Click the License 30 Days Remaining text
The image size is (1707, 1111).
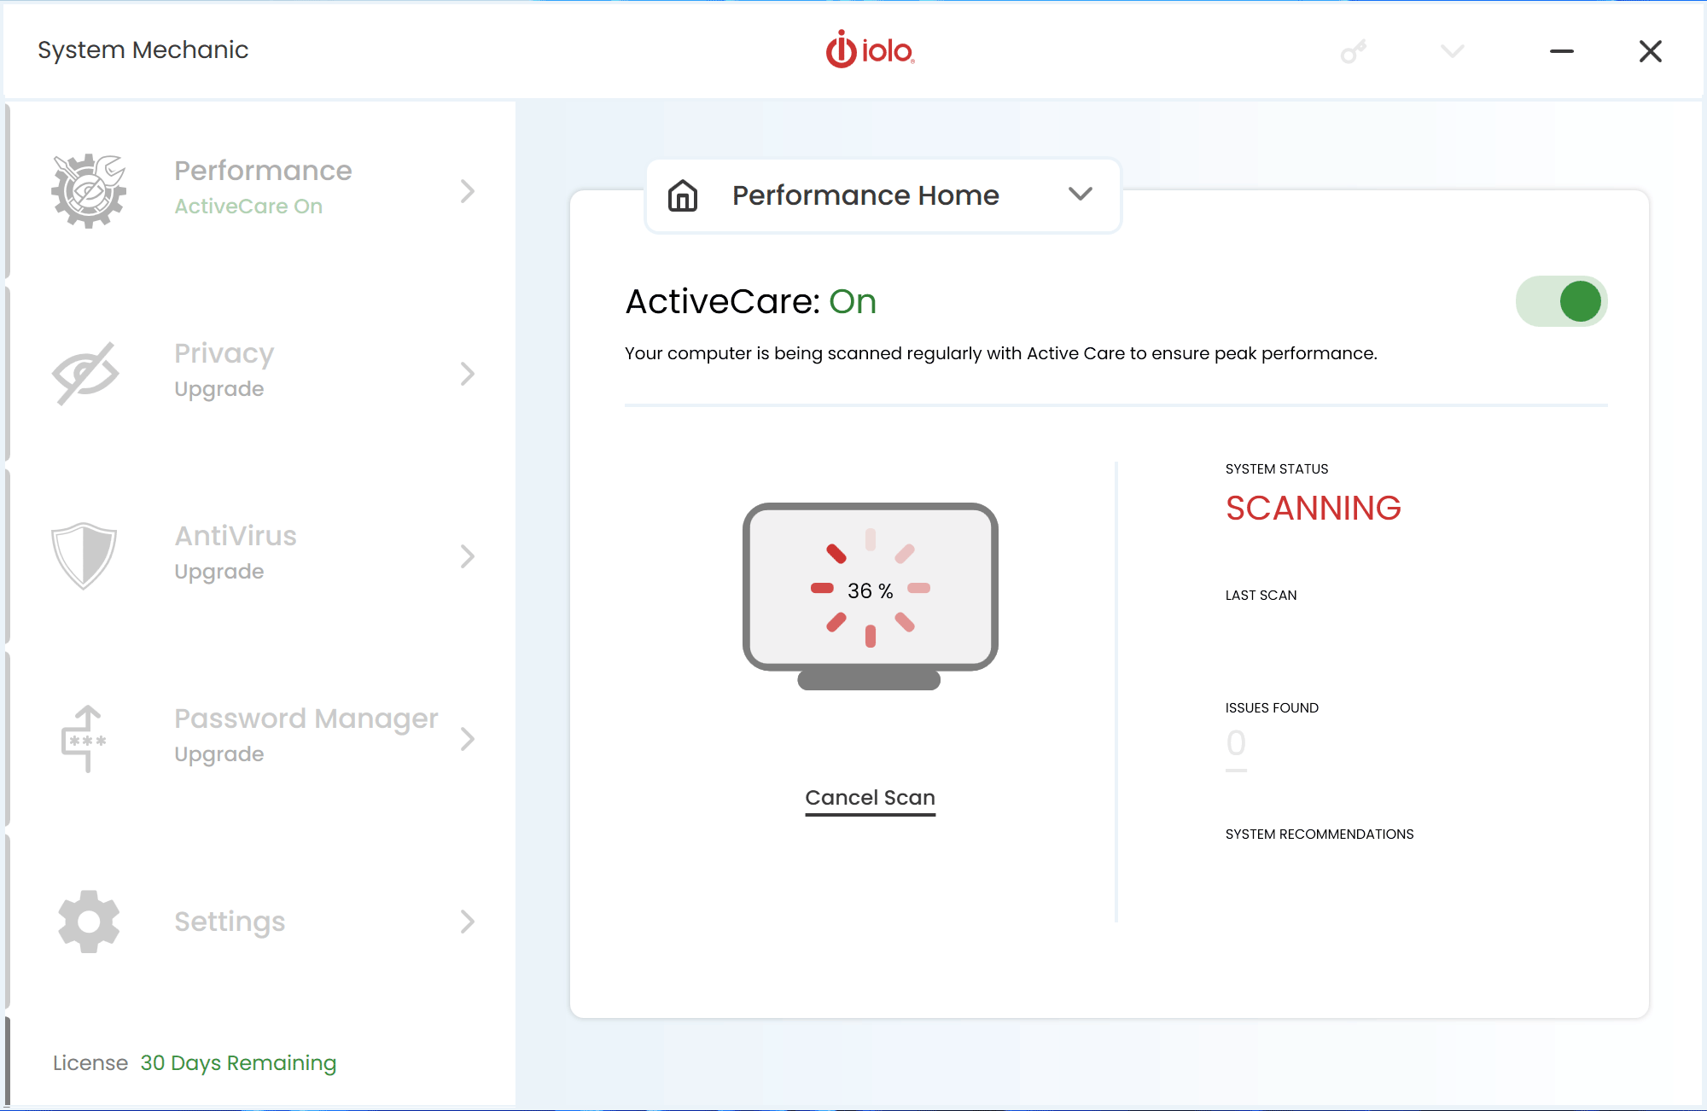194,1062
